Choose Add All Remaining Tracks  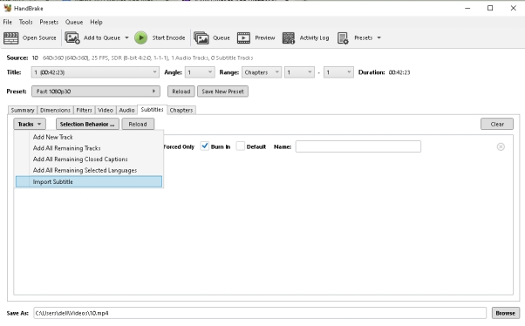coord(89,148)
